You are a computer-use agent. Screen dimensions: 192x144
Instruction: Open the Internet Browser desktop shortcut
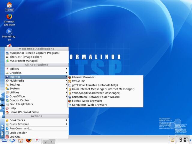[x=9, y=20]
